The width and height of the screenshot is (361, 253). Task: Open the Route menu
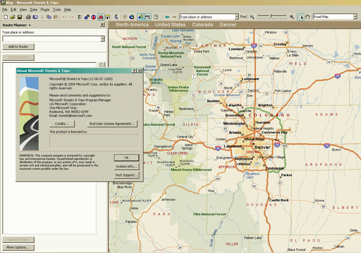[45, 10]
